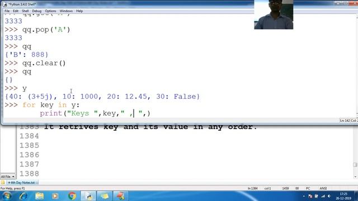
Task: Click the webcam video thumbnail
Action: [274, 15]
